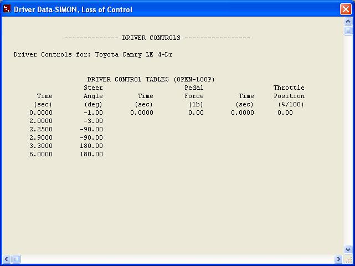Click the vertical scrollbar down arrow
The height and width of the screenshot is (266, 355).
click(348, 250)
